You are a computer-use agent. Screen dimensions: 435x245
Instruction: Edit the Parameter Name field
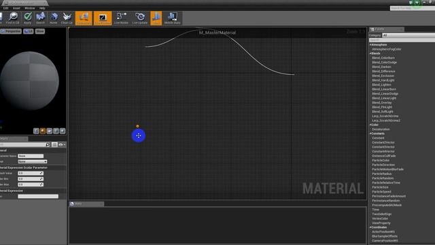click(x=31, y=156)
